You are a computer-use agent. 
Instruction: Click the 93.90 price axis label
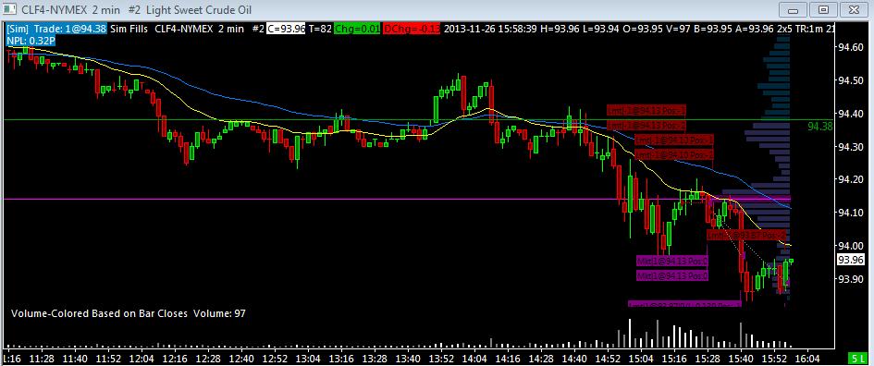[850, 278]
